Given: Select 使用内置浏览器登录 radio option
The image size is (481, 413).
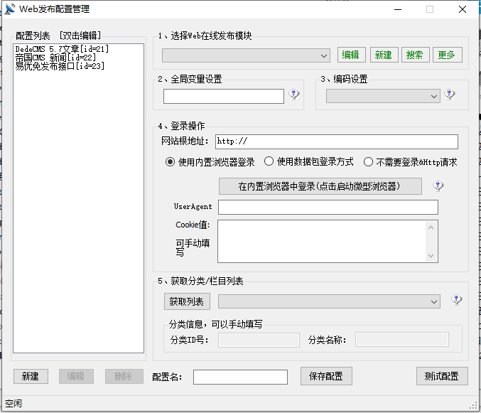Looking at the screenshot, I should coord(171,162).
